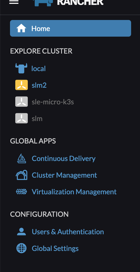Open the local cluster link
Screen dimensions: 140x272
point(38,69)
